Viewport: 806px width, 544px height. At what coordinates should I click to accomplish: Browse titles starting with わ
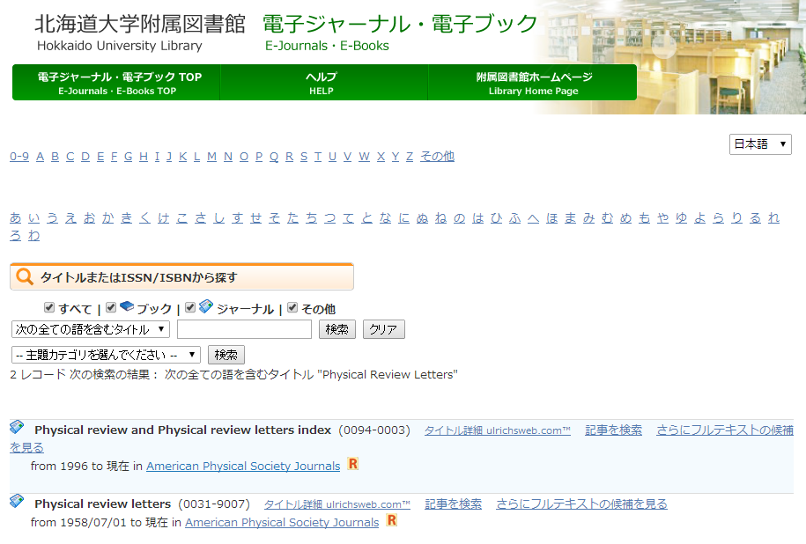point(34,236)
